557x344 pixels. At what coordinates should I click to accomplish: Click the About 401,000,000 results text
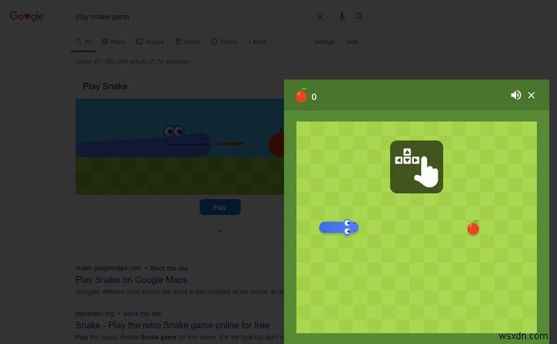133,61
